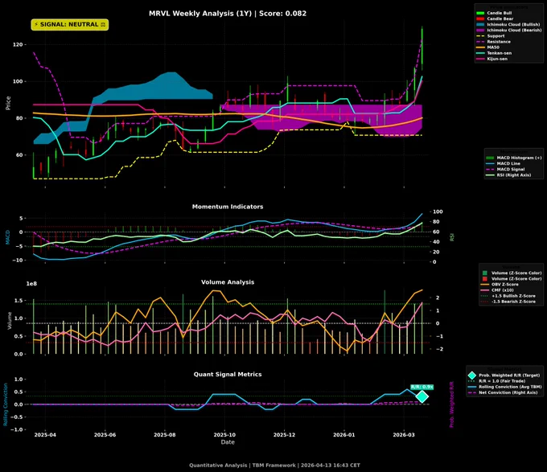Click the Price y-axis label

8,103
